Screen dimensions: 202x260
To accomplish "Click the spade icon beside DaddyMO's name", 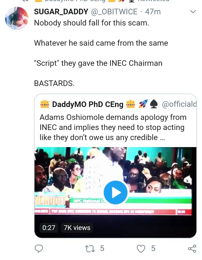I will click(x=154, y=104).
